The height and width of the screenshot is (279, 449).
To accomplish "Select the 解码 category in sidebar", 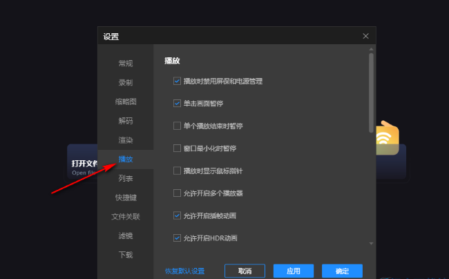I will tap(125, 121).
